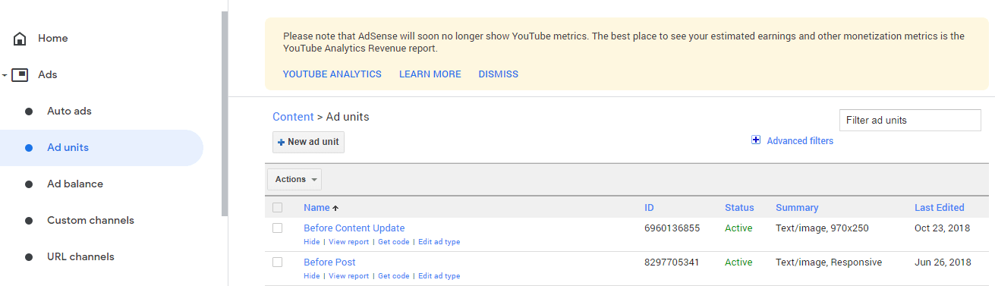Image resolution: width=995 pixels, height=286 pixels.
Task: Click the Ads section icon
Action: click(20, 75)
